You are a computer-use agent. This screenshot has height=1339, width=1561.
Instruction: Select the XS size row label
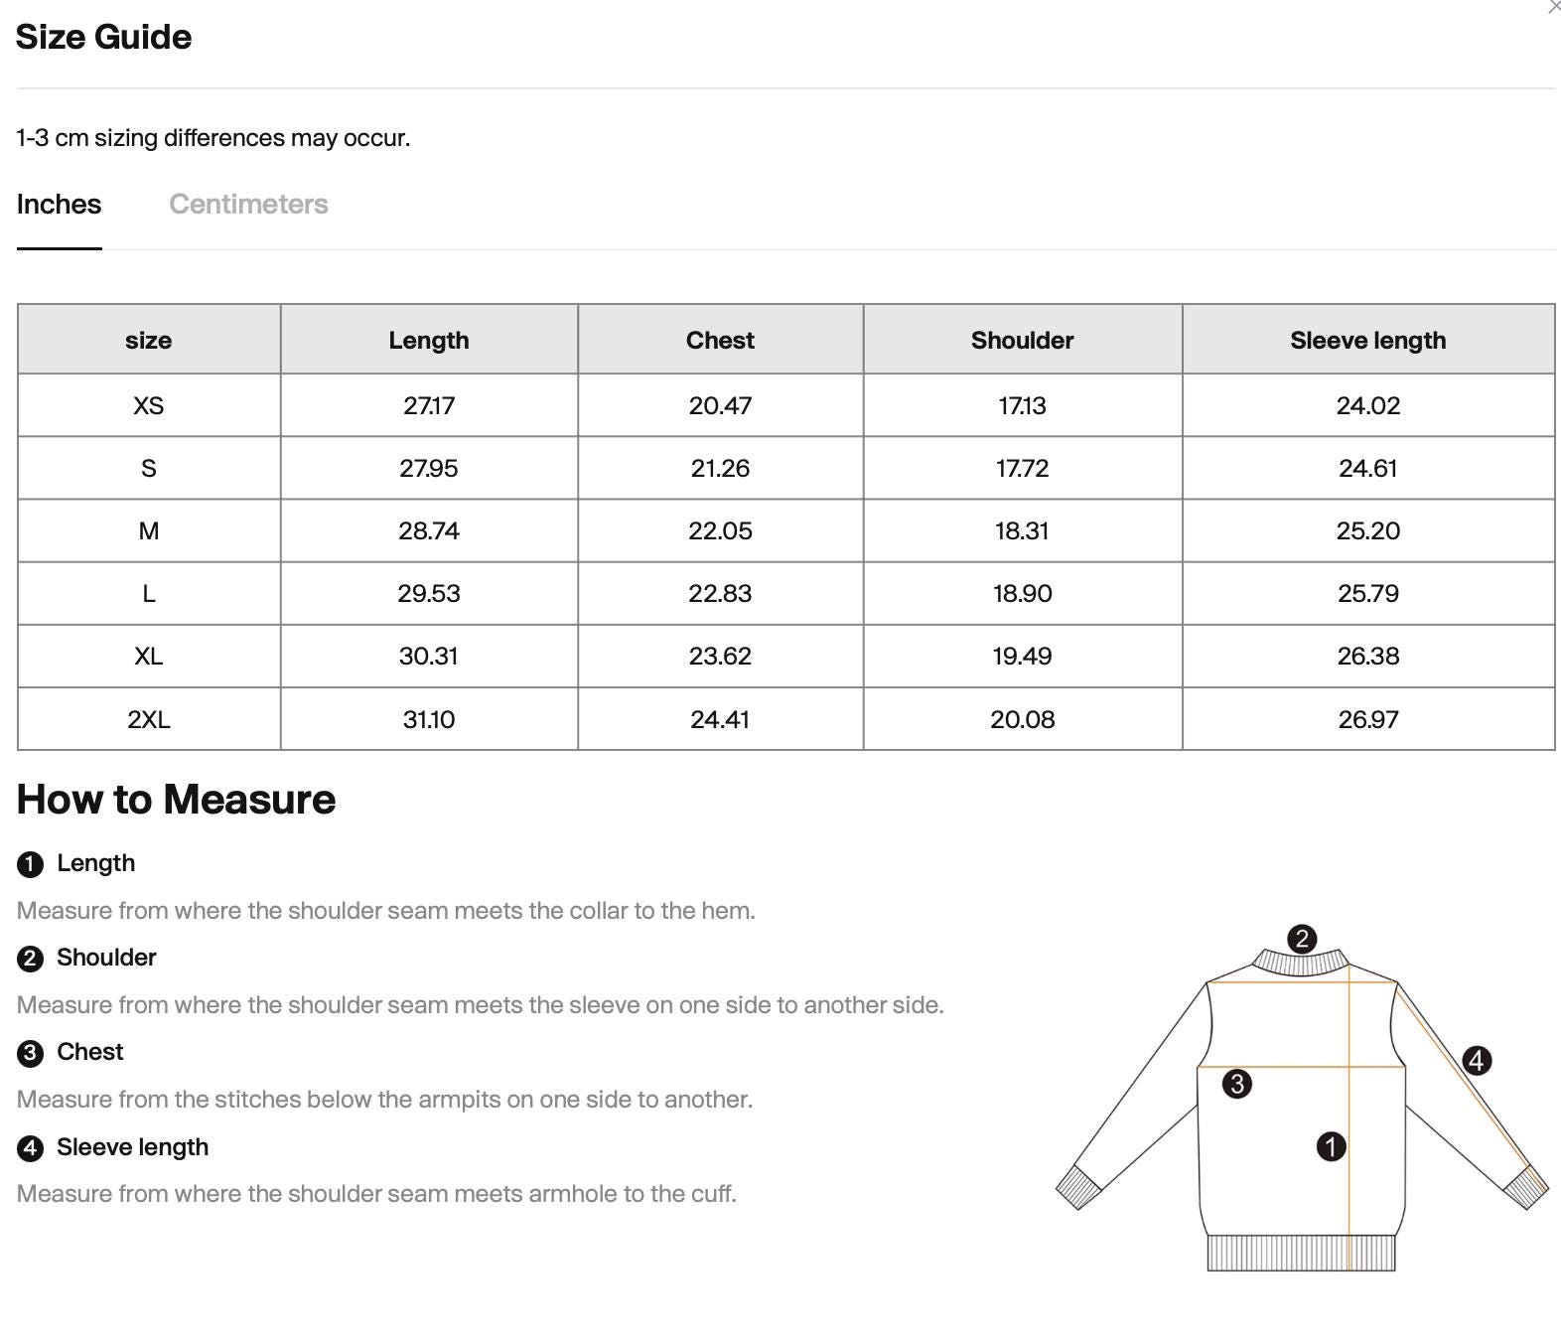(x=149, y=405)
